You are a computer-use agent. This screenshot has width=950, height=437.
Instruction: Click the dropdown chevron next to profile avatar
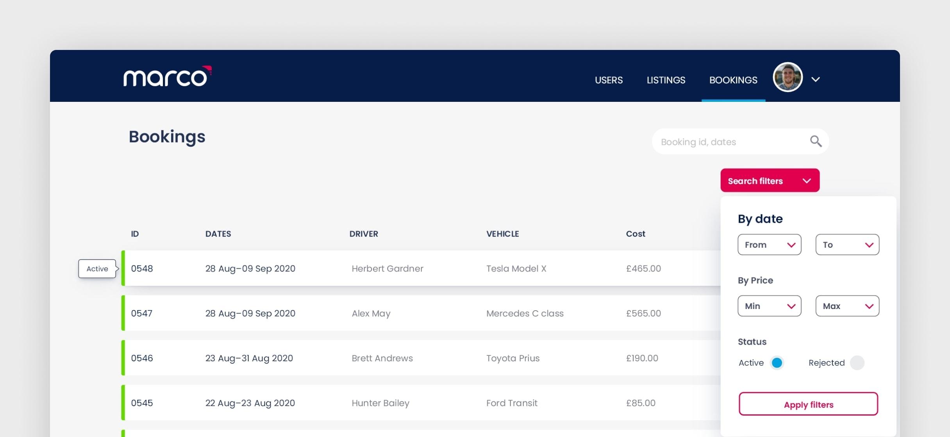coord(817,79)
